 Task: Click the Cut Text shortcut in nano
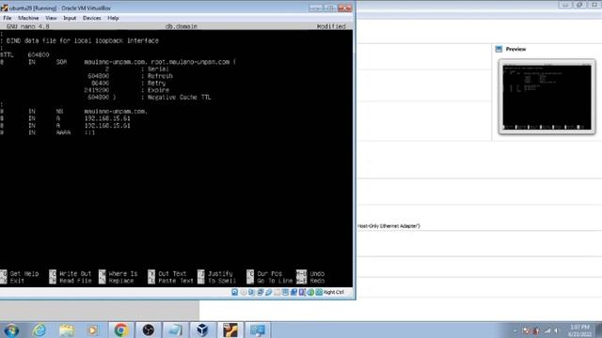(167, 273)
